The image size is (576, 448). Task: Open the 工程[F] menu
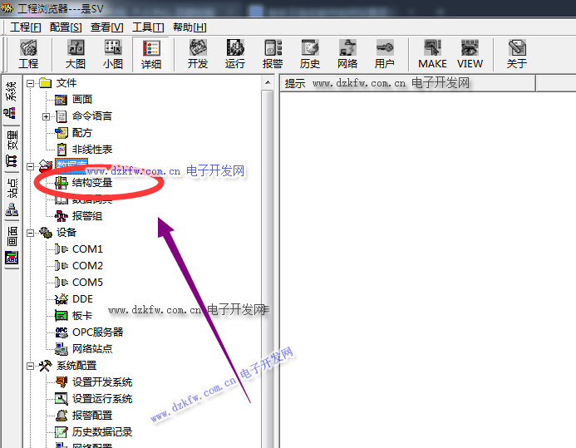tap(25, 27)
